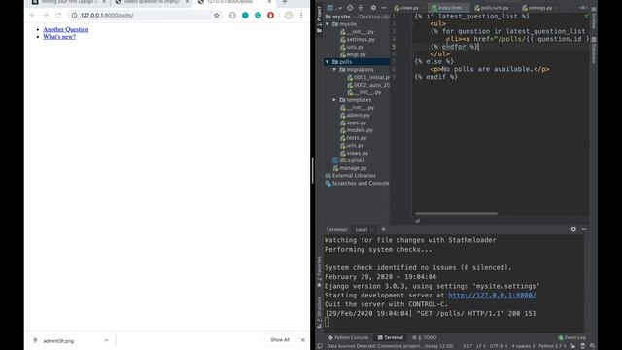Viewport: 622px width, 350px height.
Task: Bookmark this page with the star icon
Action: point(216,16)
